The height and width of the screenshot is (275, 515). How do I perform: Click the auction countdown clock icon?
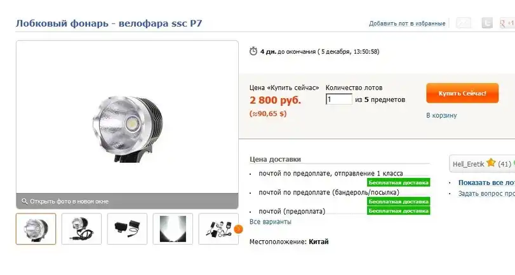253,51
